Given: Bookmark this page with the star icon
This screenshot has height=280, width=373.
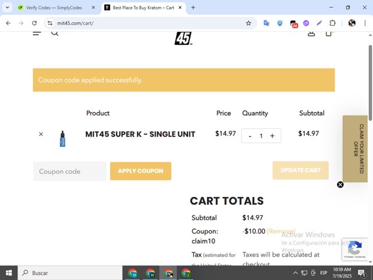Looking at the screenshot, I should point(248,23).
